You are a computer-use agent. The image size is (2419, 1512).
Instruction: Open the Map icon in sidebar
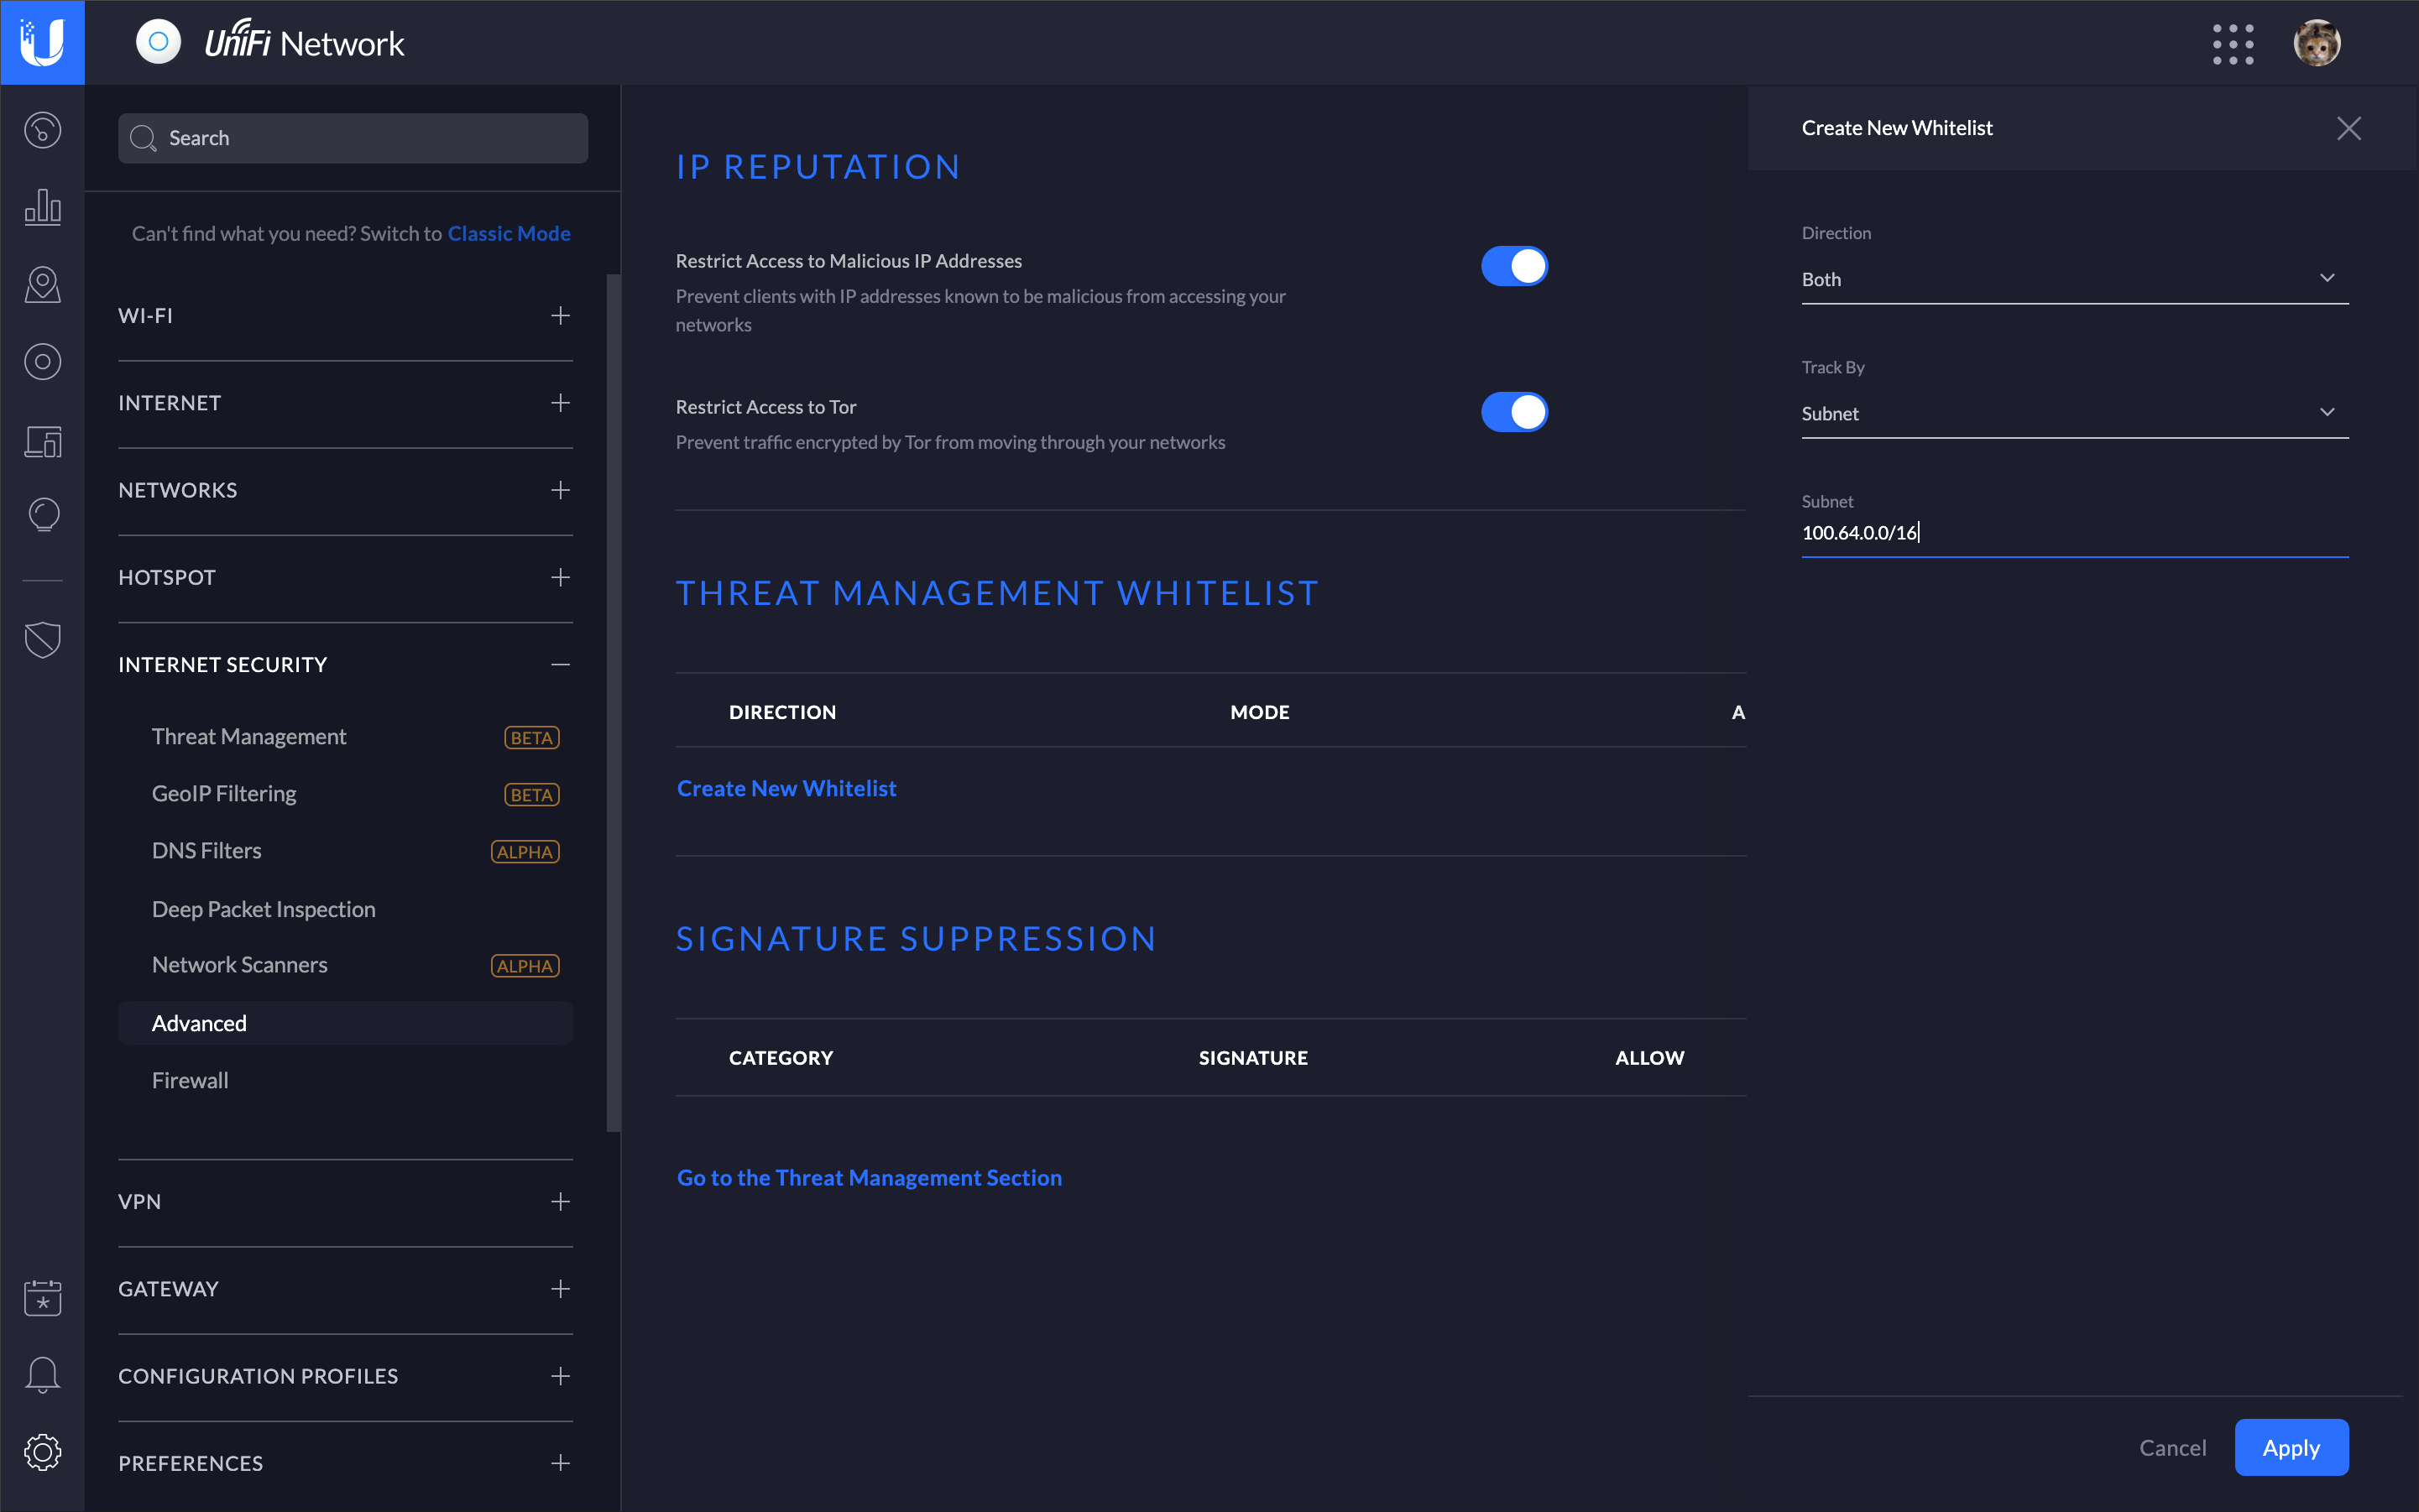tap(42, 285)
